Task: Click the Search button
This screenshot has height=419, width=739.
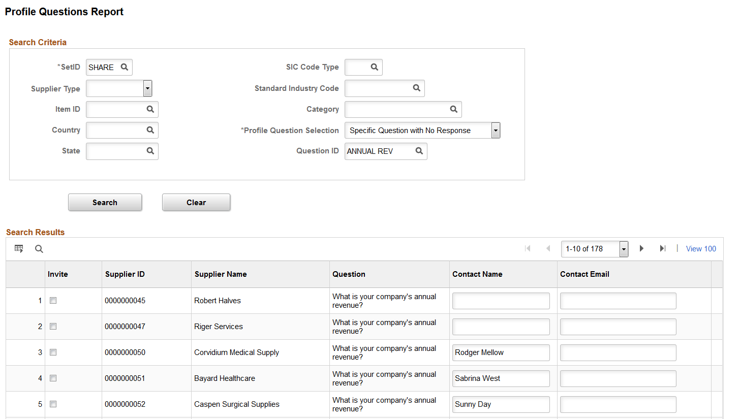Action: click(105, 202)
